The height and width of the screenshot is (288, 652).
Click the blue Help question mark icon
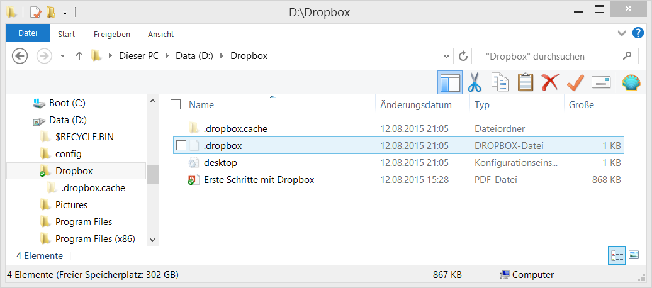638,33
